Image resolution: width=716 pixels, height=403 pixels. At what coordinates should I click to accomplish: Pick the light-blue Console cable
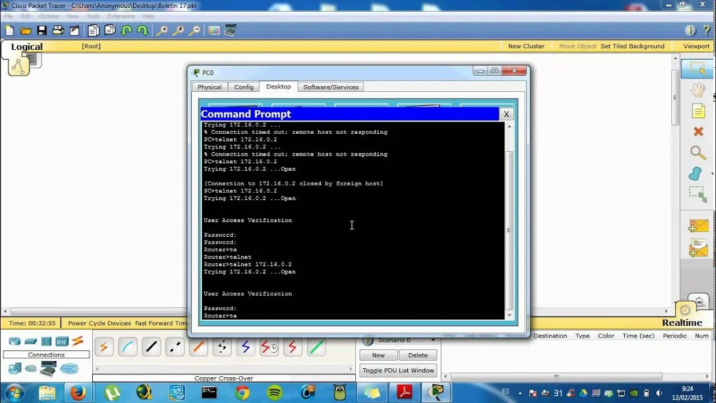(127, 347)
